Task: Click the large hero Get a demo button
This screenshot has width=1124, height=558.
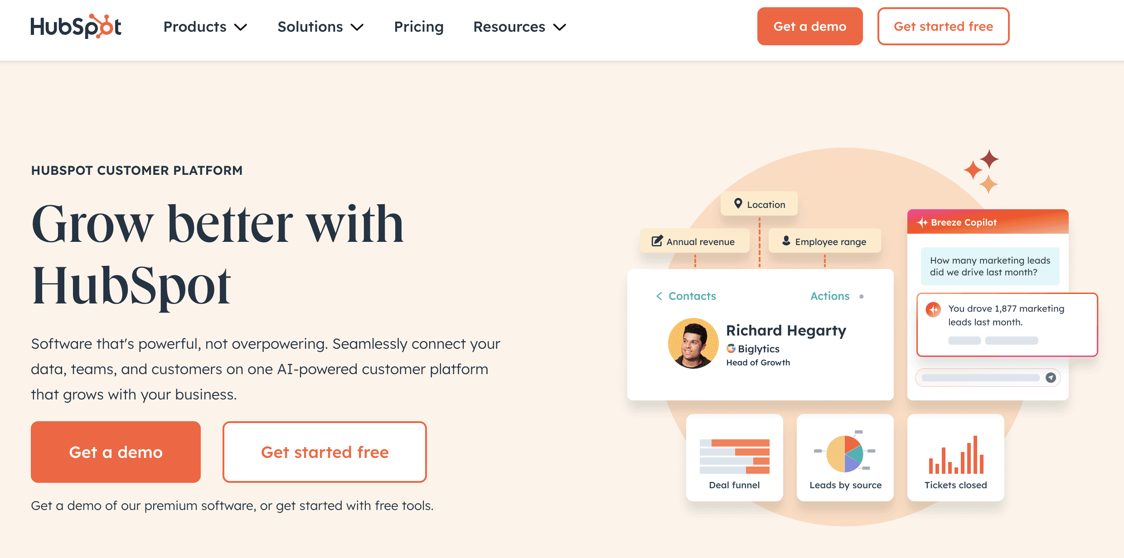Action: (x=116, y=452)
